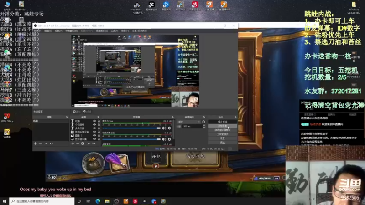Screen dimensions: 365x205
Task: Toggle lock on 显示器采集 source
Action: tap(99, 139)
